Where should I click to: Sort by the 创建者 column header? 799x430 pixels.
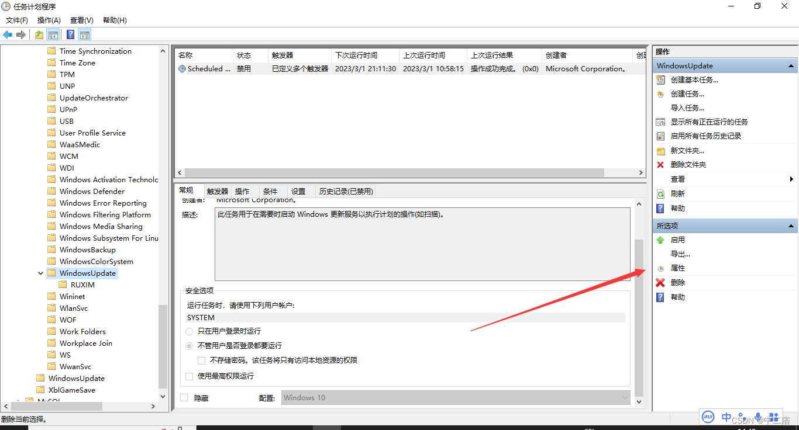(x=587, y=56)
